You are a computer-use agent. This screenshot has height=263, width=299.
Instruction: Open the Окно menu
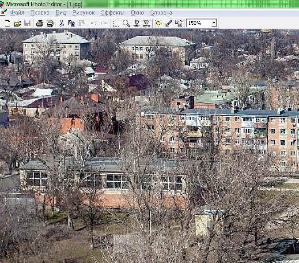click(137, 13)
